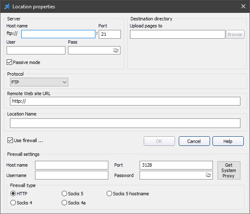Click the server Port field showing 21

click(x=110, y=34)
